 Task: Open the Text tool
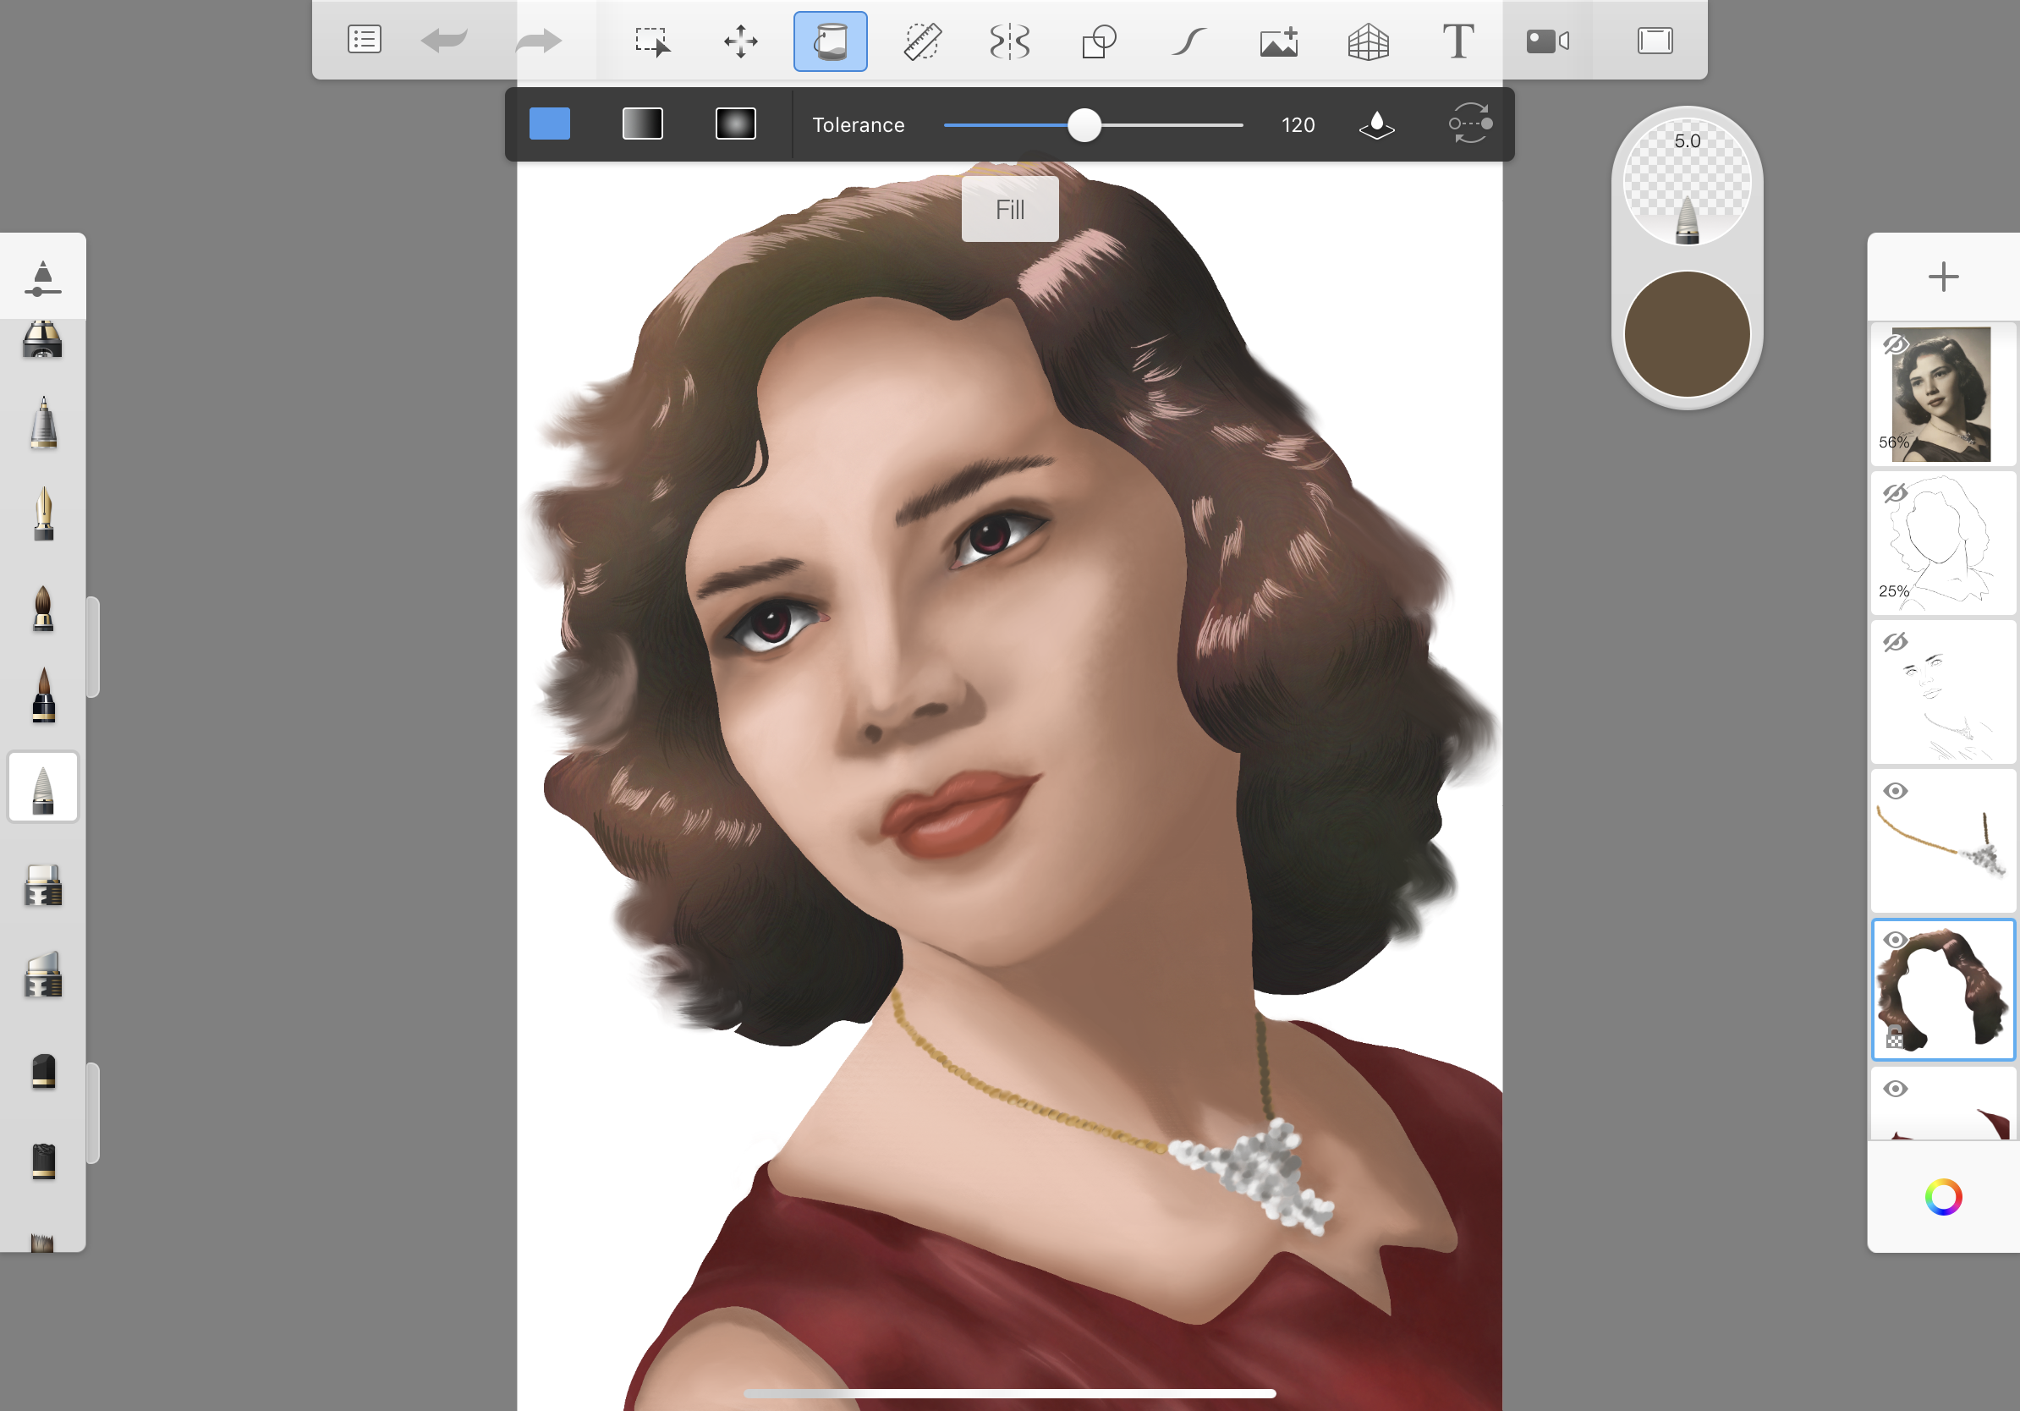(1457, 40)
